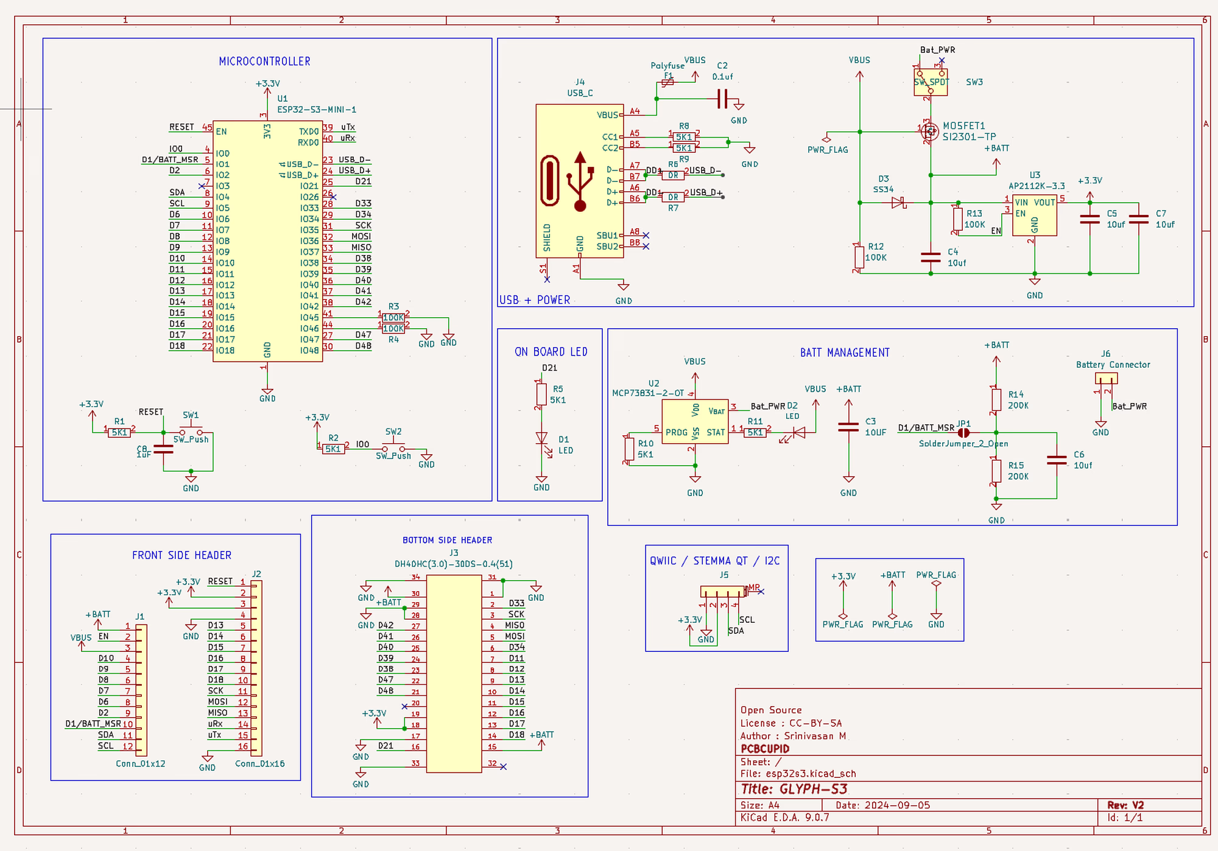Click the MOSFET1 SI2301-TP transistor symbol
The image size is (1218, 851).
coord(929,130)
